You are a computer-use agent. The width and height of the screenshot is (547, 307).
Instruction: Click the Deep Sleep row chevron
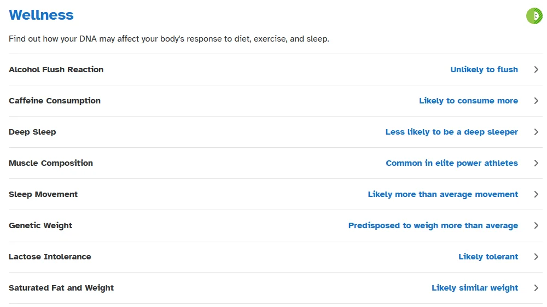click(536, 132)
